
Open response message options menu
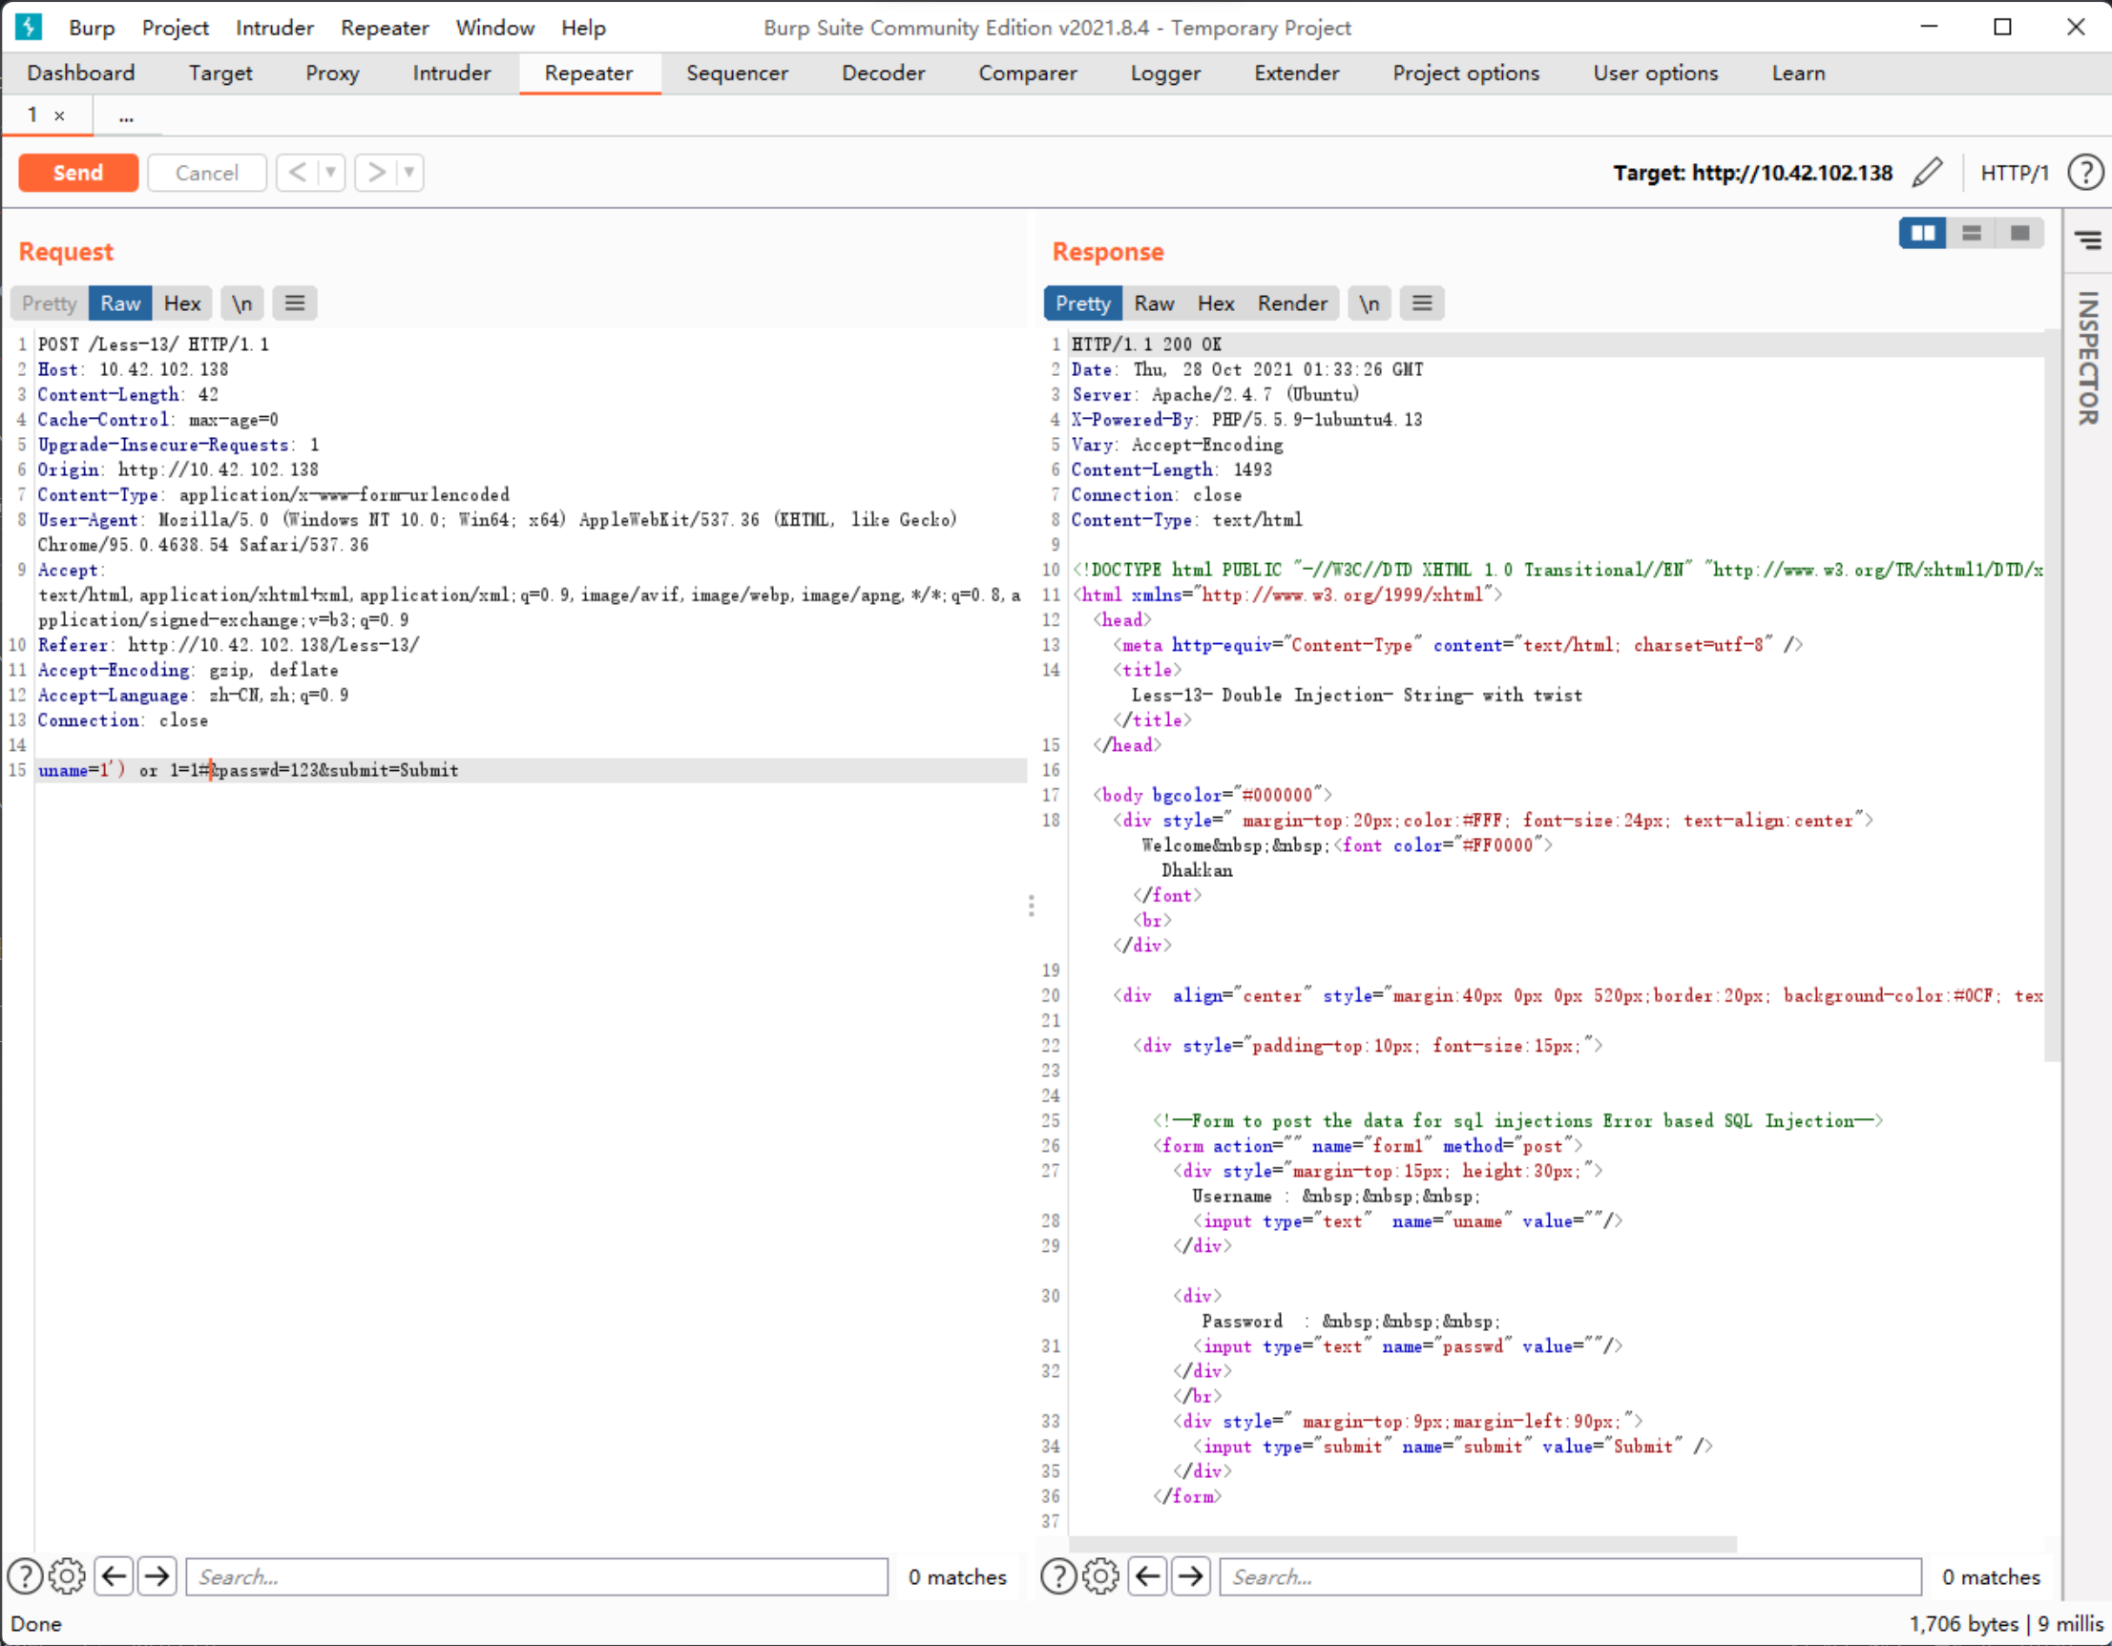(1422, 303)
